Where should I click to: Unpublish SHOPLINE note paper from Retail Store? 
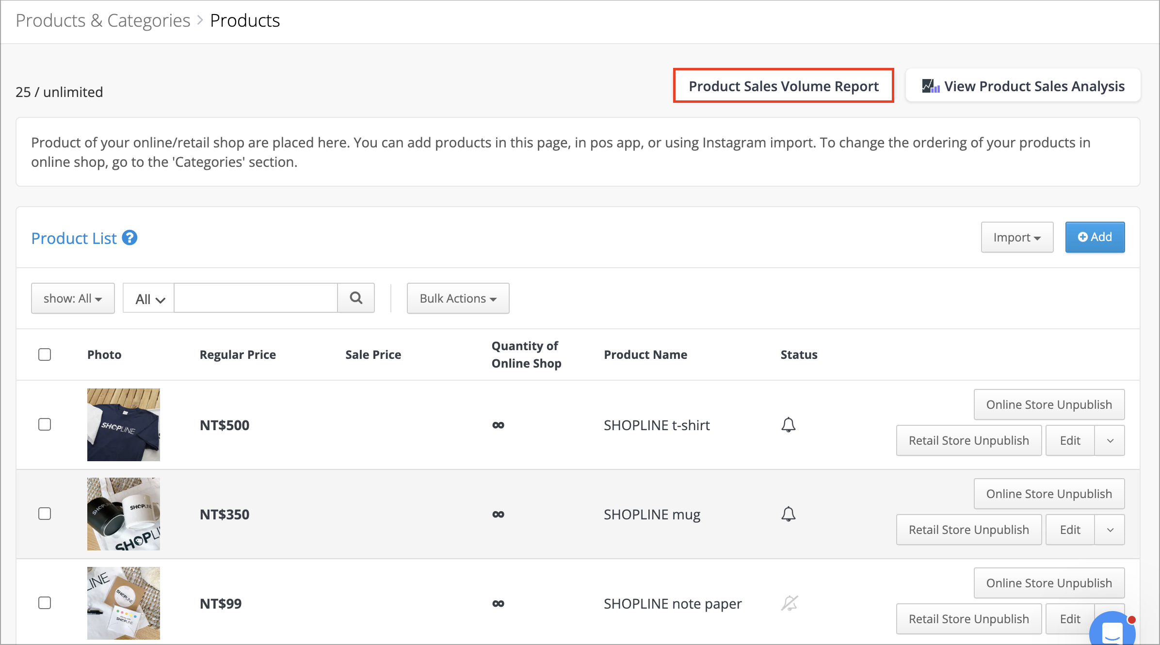click(969, 619)
